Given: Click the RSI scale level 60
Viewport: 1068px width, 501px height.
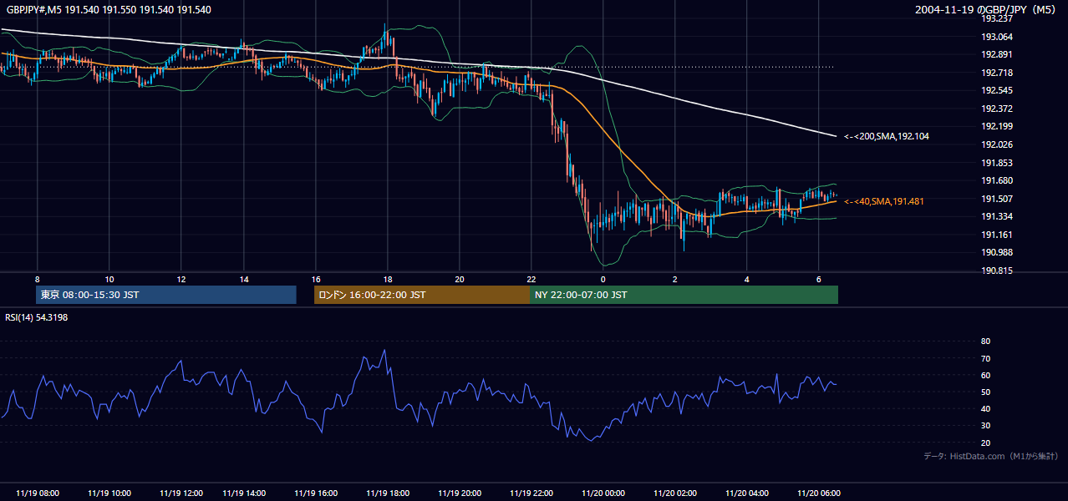Looking at the screenshot, I should coord(985,375).
